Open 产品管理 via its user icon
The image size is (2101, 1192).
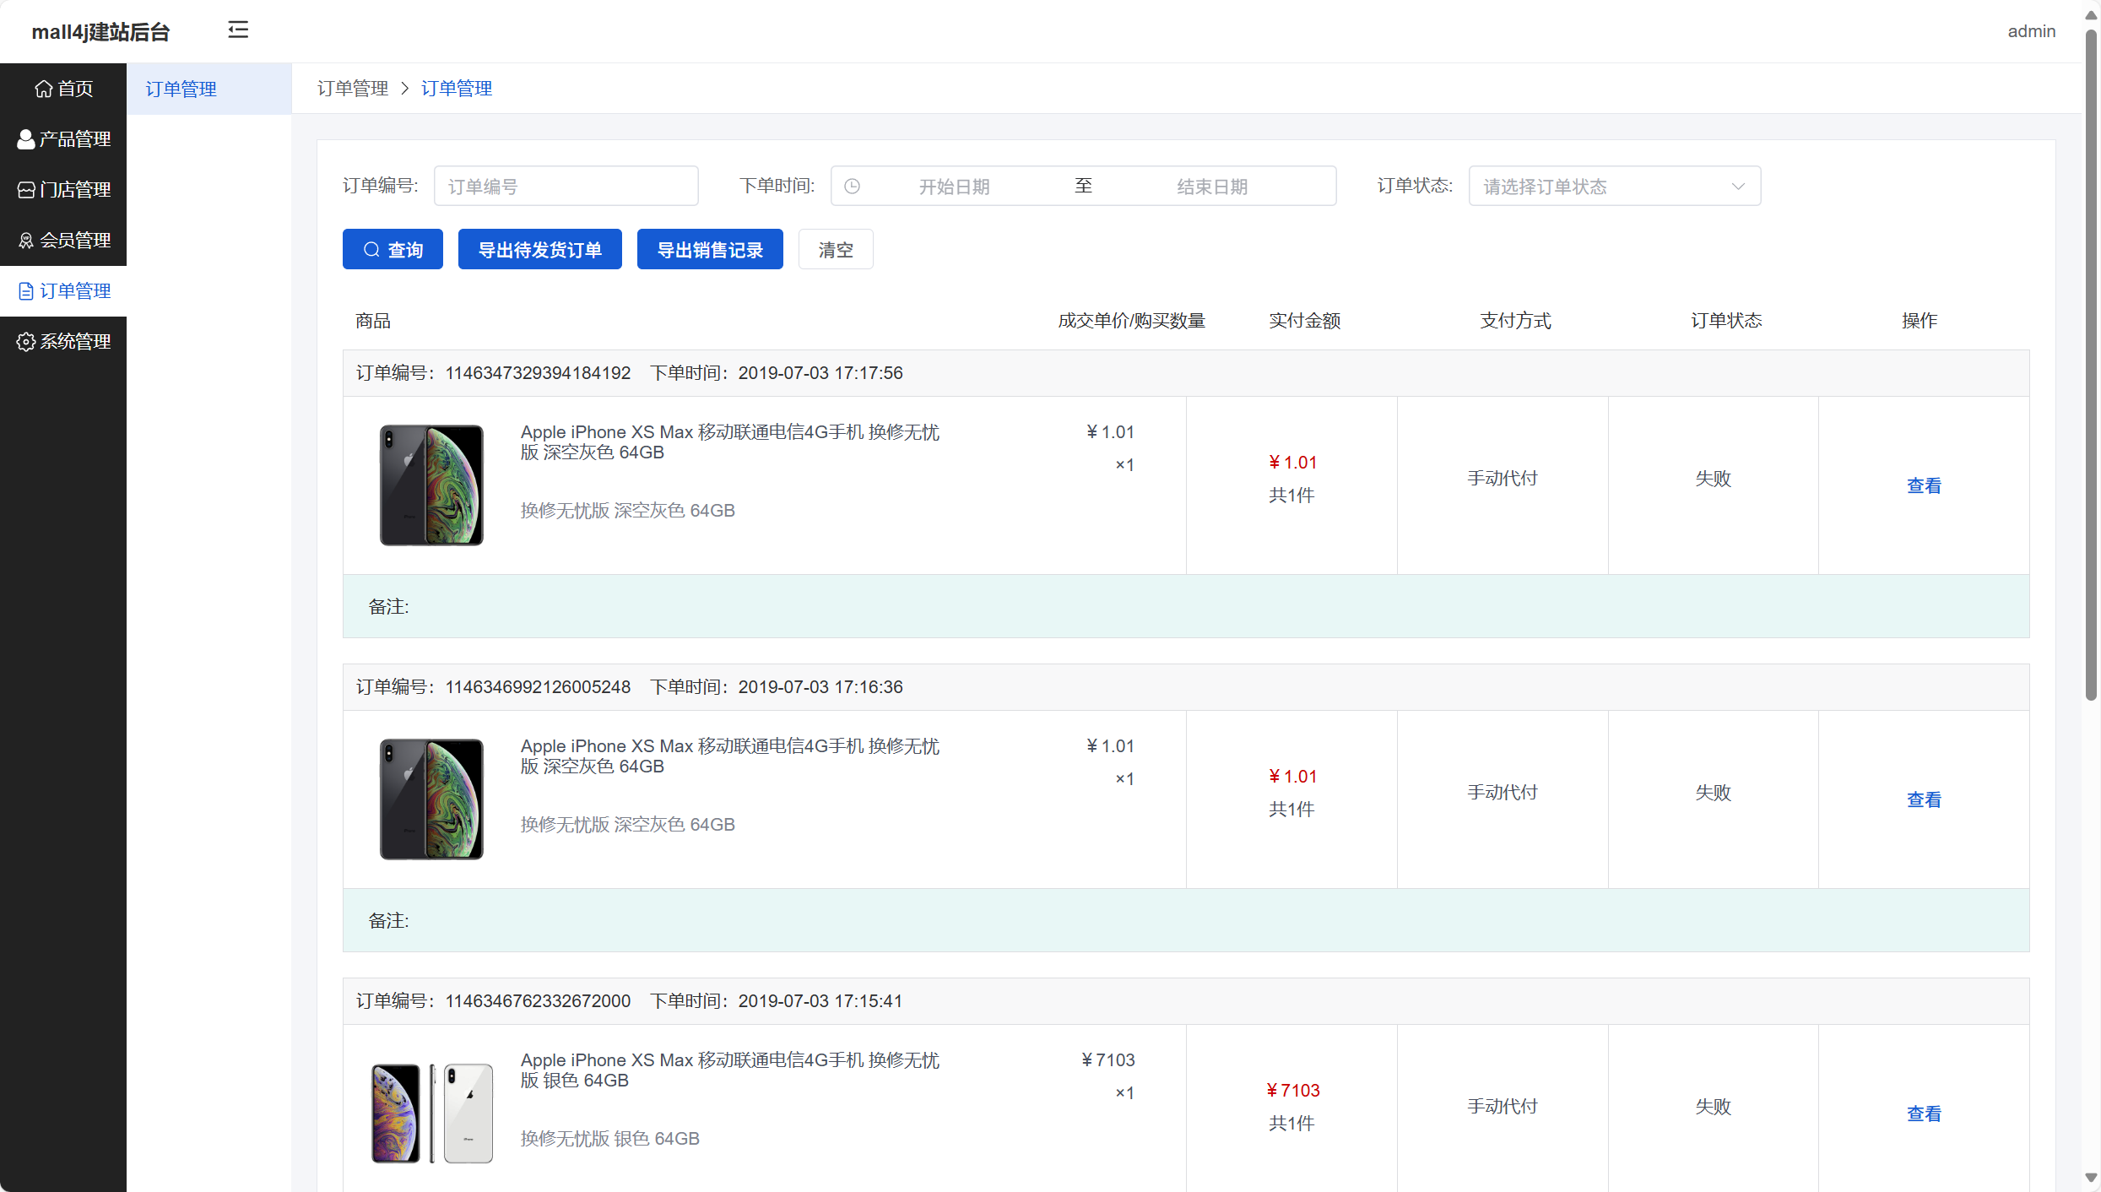click(26, 139)
